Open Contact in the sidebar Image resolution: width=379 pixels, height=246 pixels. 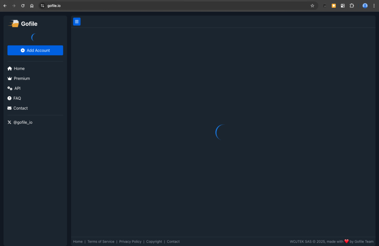[x=17, y=108]
